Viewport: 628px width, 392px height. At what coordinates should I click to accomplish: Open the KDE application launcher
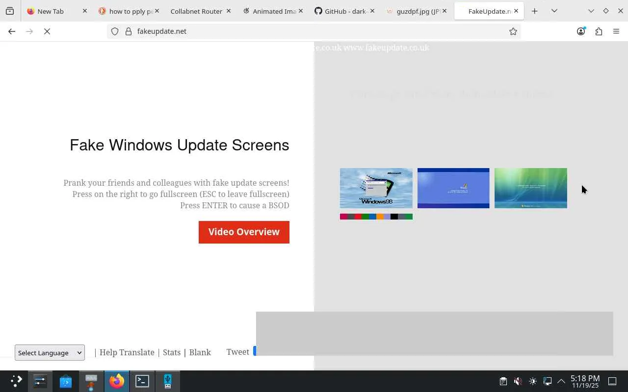point(16,381)
